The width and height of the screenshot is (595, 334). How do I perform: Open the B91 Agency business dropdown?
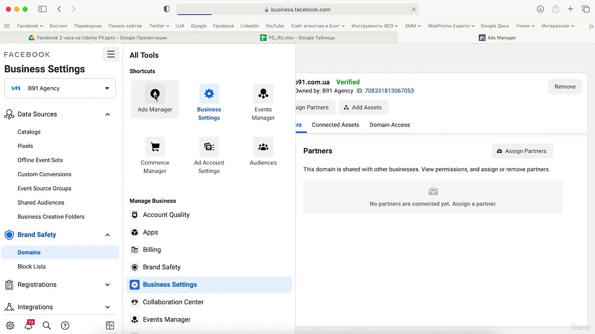(60, 88)
